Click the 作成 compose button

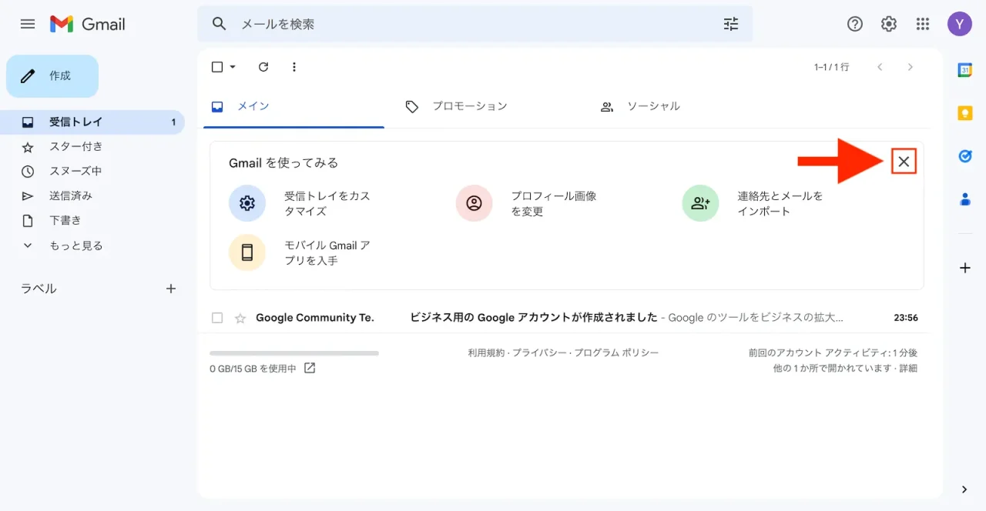(52, 75)
